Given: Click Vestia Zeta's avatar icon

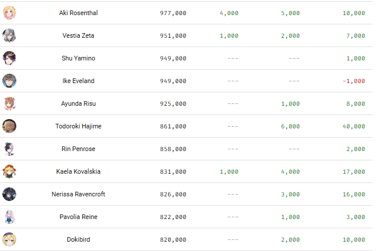Looking at the screenshot, I should pyautogui.click(x=9, y=35).
